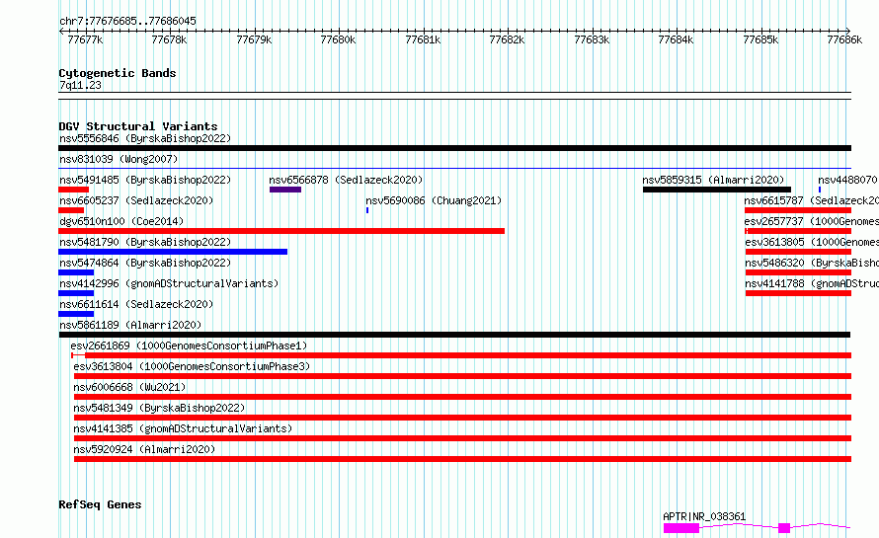Open variant nsv831039 (Wong2007) label
This screenshot has height=538, width=879.
coord(119,159)
